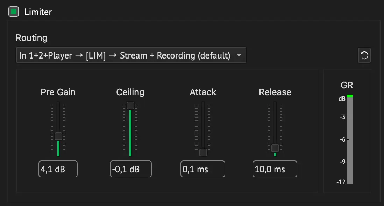Viewport: 384px width, 206px height.
Task: Click the GR gain reduction meter bar
Action: click(x=350, y=139)
